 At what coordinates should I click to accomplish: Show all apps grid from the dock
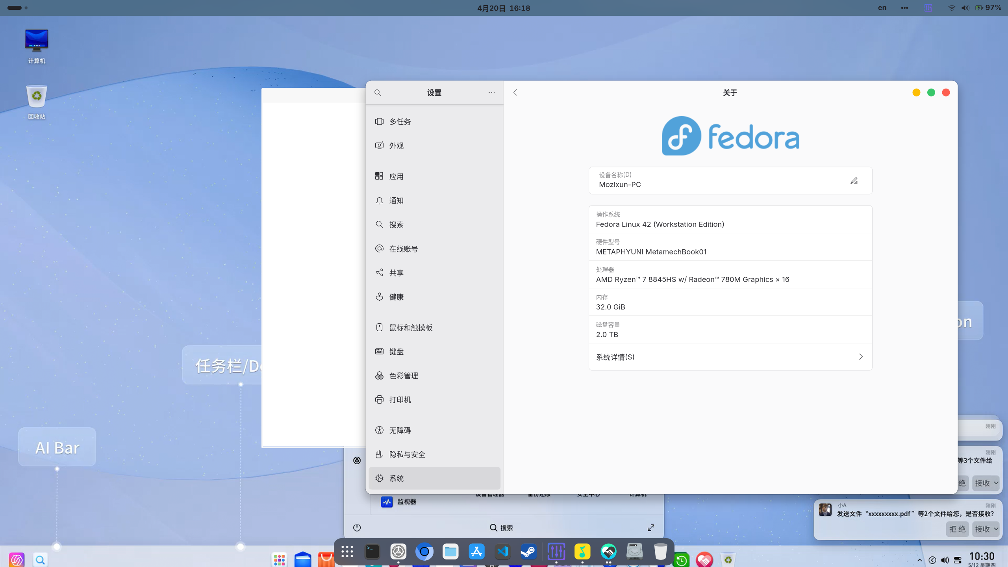coord(347,552)
